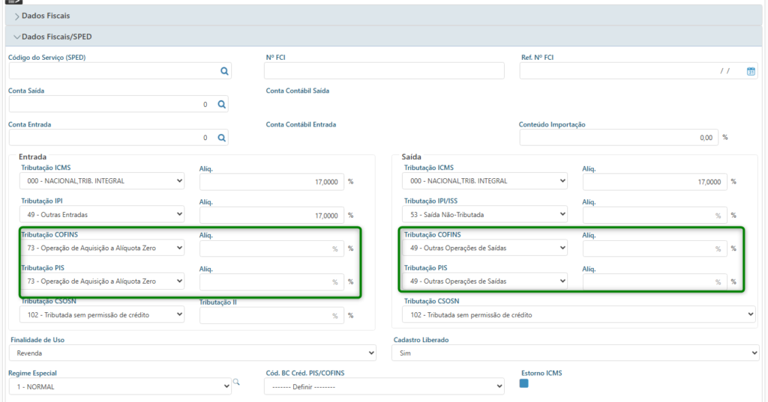768x402 pixels.
Task: Open Cód. BC Créd. PIS/COFINS dropdown
Action: click(x=384, y=386)
